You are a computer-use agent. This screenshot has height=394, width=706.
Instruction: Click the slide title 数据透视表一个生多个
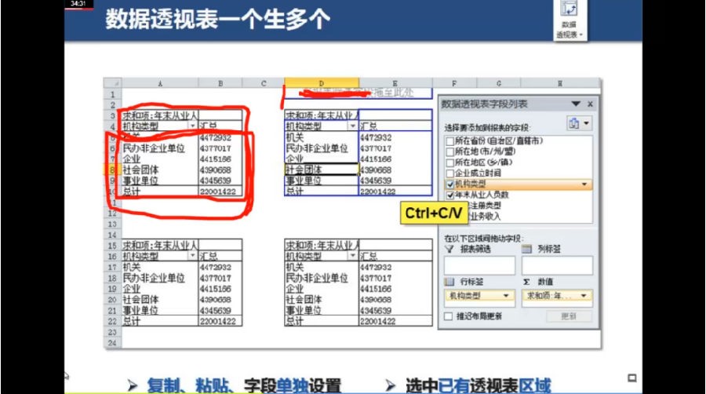point(217,20)
